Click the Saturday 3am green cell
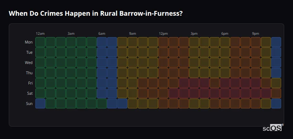Screen dimensions: 293x139 71,93
